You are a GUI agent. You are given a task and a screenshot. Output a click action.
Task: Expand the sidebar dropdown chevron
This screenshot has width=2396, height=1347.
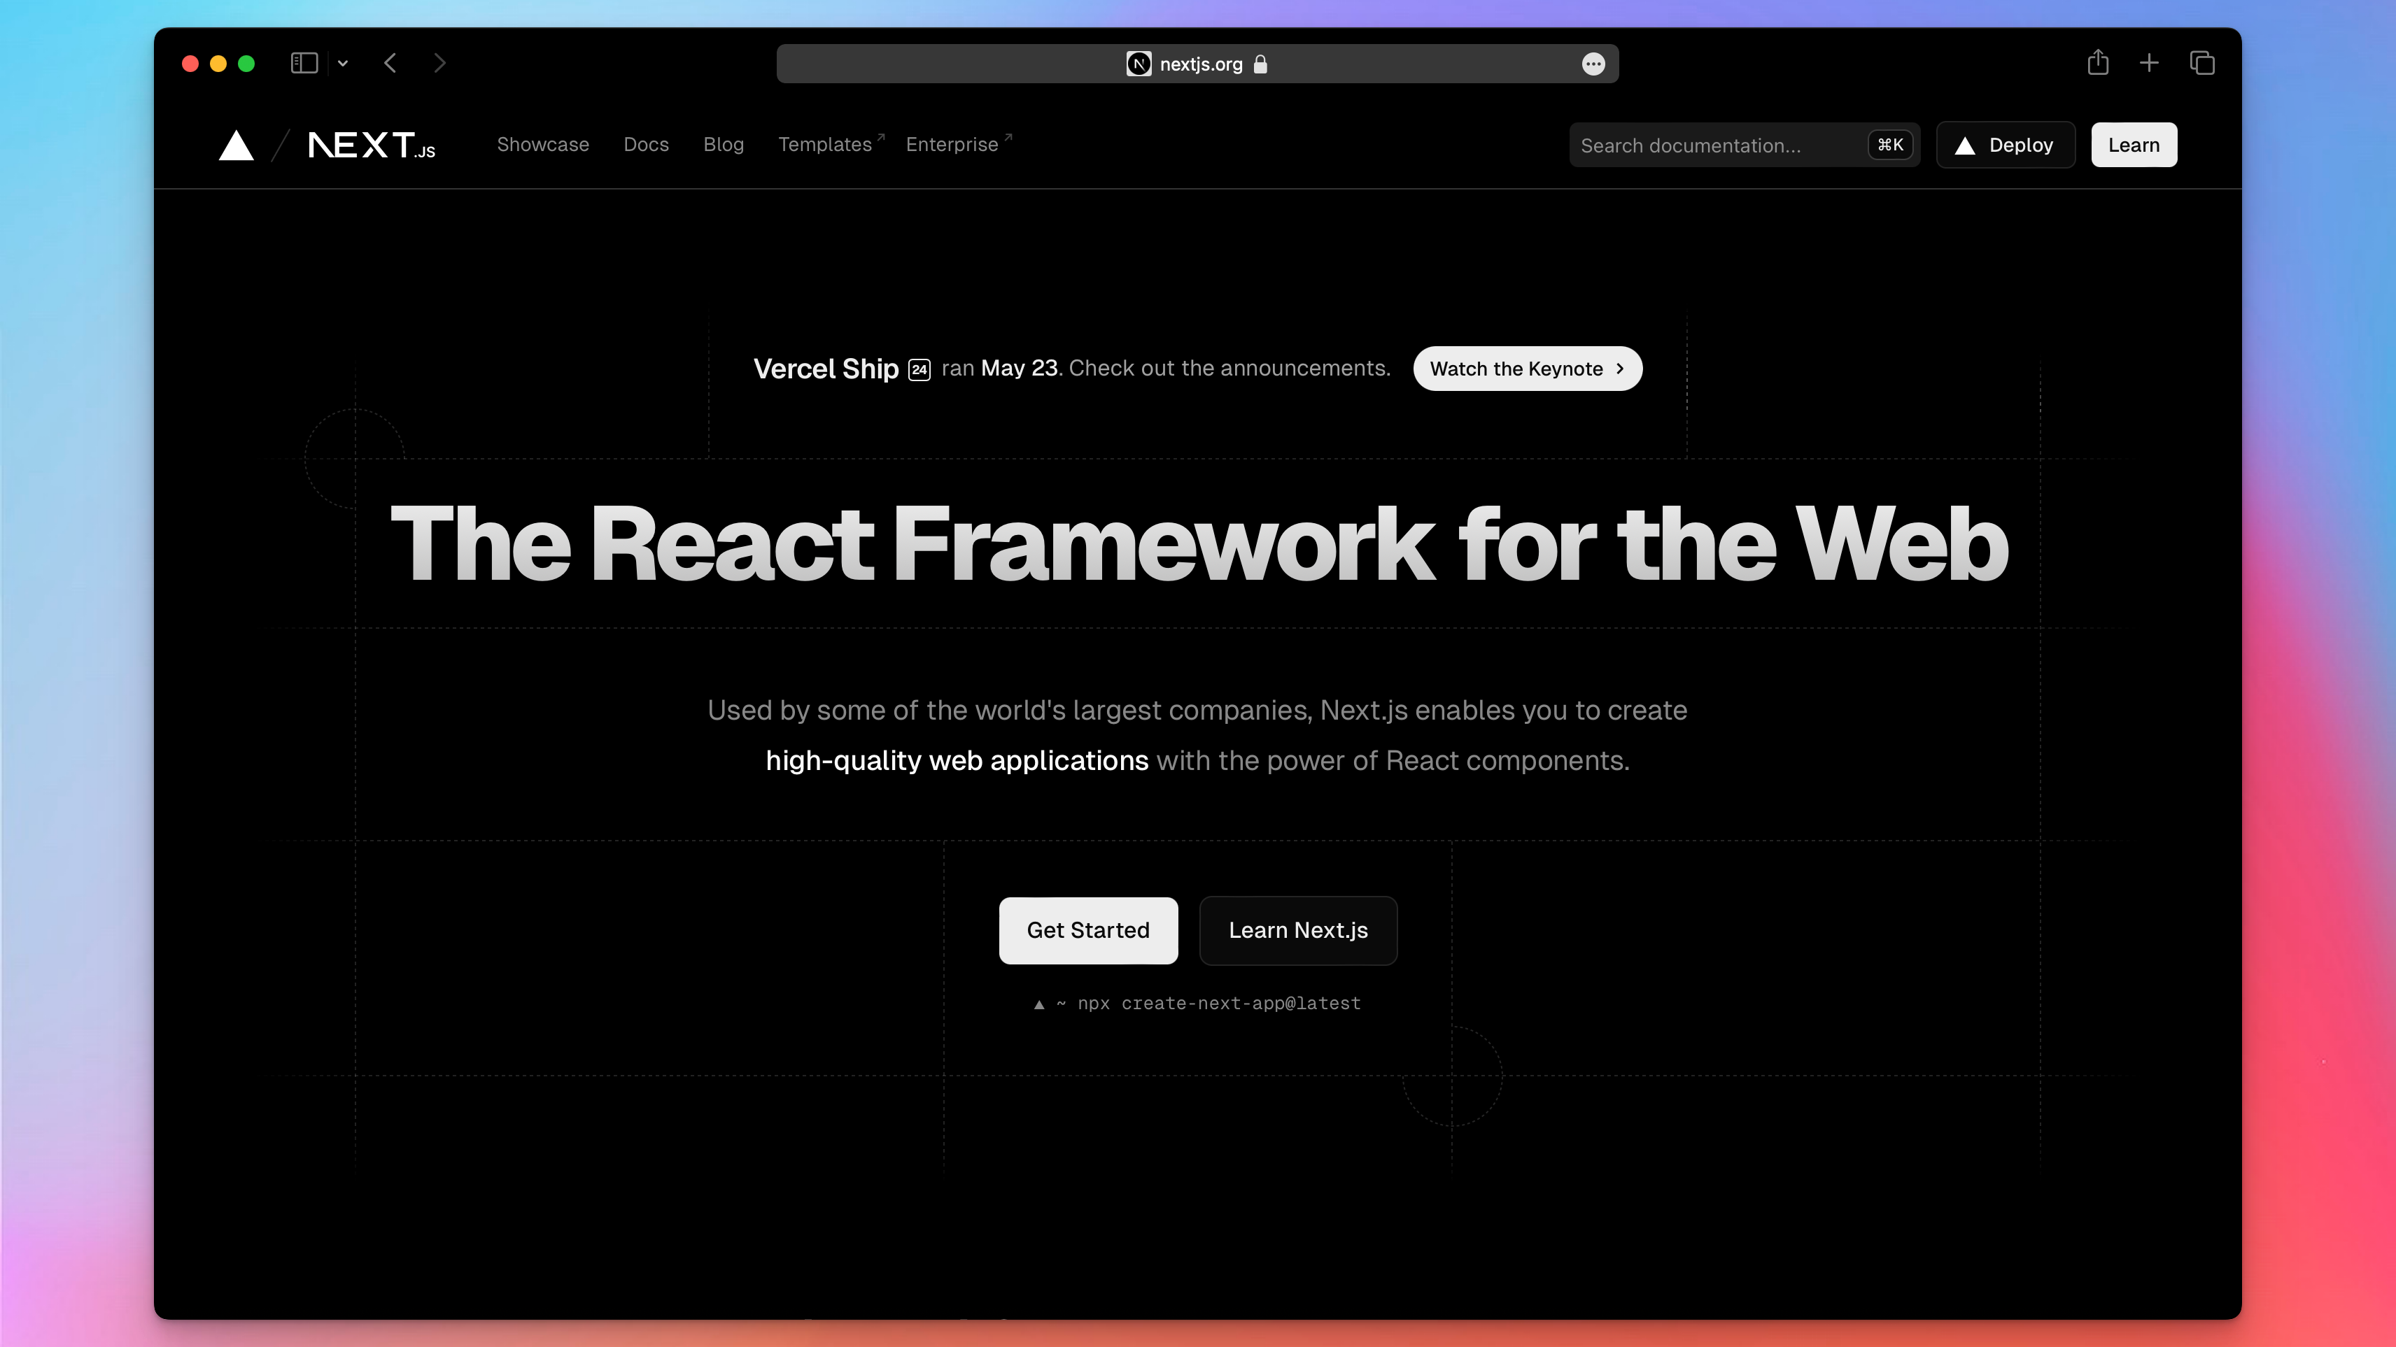[342, 63]
